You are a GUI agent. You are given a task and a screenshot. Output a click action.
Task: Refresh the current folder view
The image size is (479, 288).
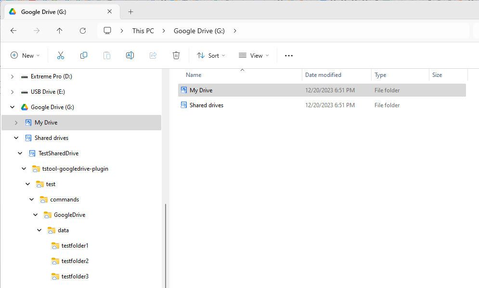pos(82,30)
